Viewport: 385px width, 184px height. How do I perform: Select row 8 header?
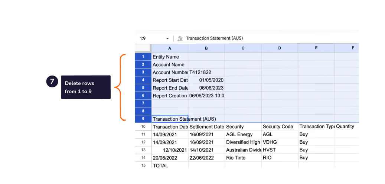tap(143, 111)
